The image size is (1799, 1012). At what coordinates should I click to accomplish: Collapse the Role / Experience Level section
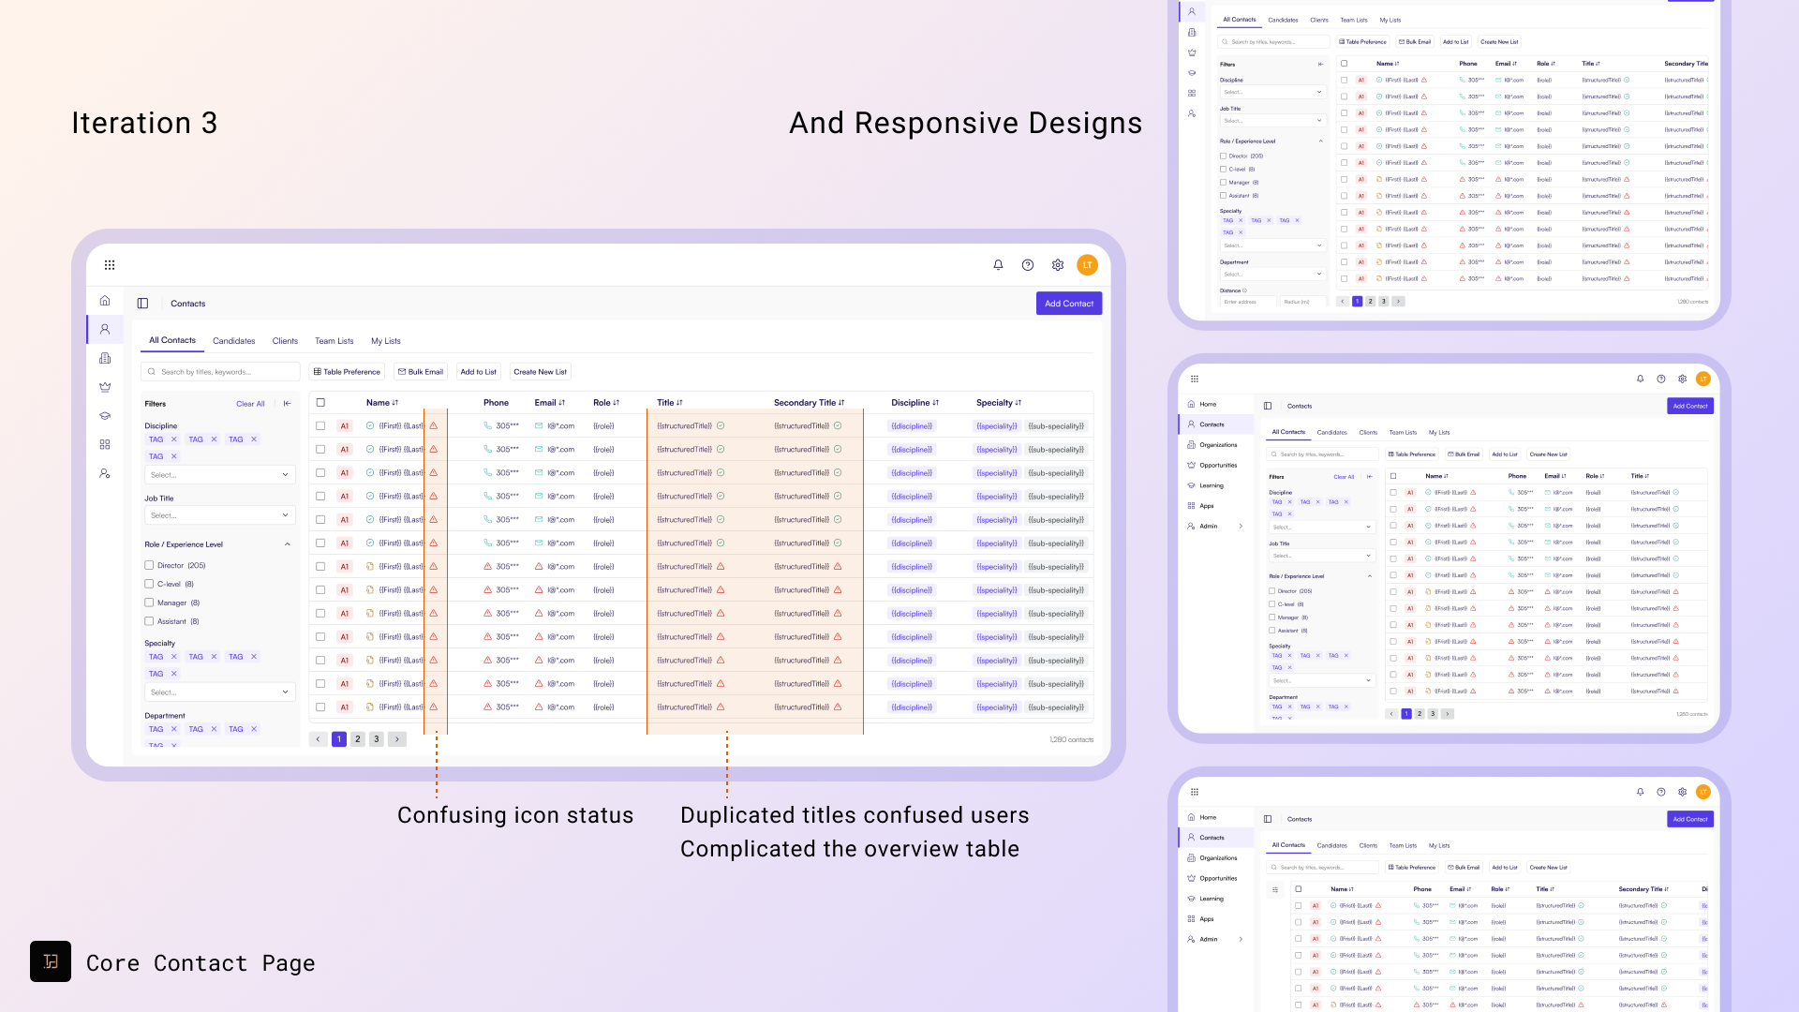coord(287,544)
